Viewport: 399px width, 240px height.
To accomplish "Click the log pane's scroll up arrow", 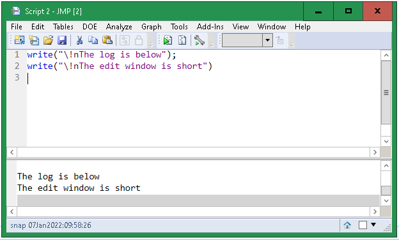I will (x=386, y=166).
